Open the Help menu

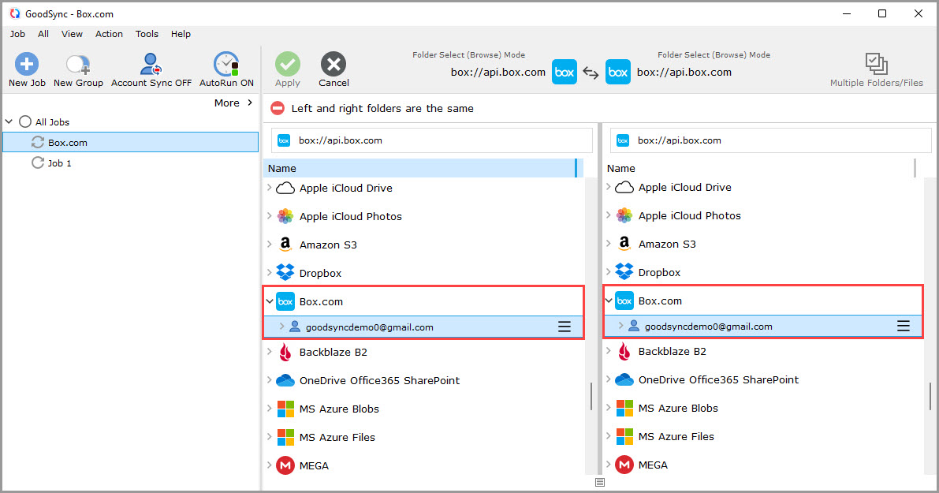tap(181, 34)
